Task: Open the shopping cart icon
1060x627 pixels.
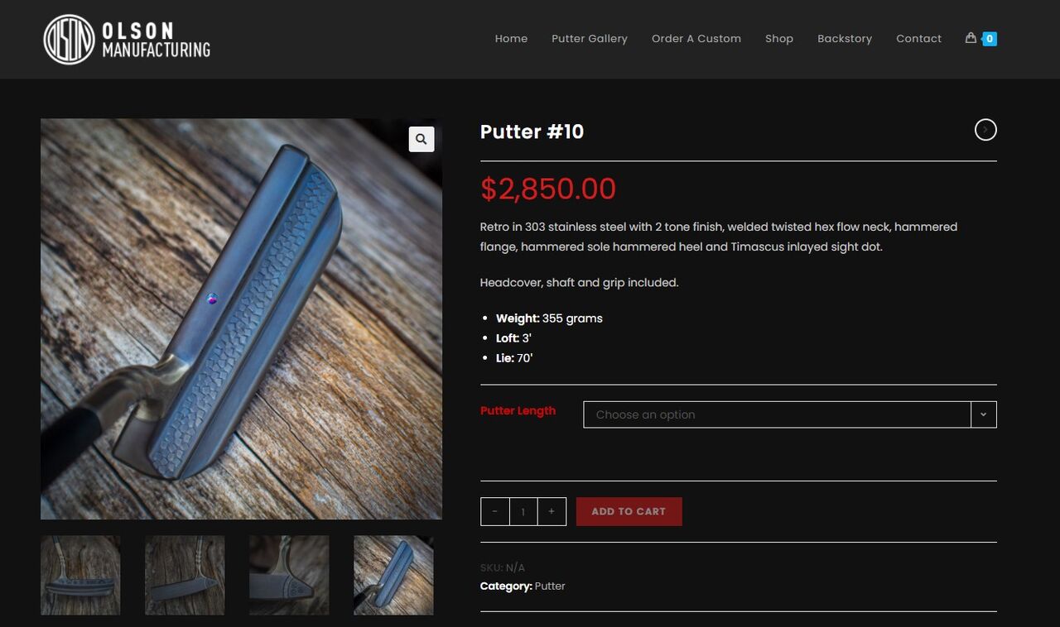Action: coord(971,38)
